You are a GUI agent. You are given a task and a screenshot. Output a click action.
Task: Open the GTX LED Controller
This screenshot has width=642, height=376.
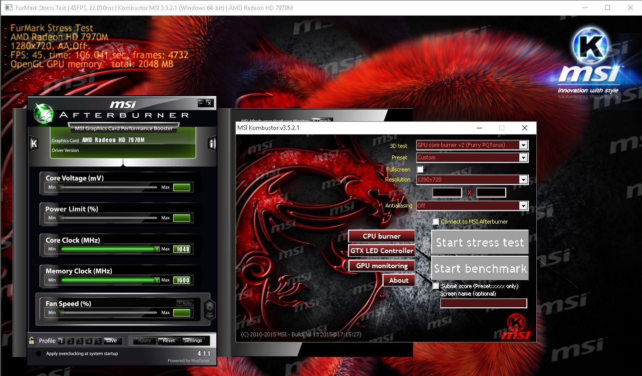click(382, 251)
